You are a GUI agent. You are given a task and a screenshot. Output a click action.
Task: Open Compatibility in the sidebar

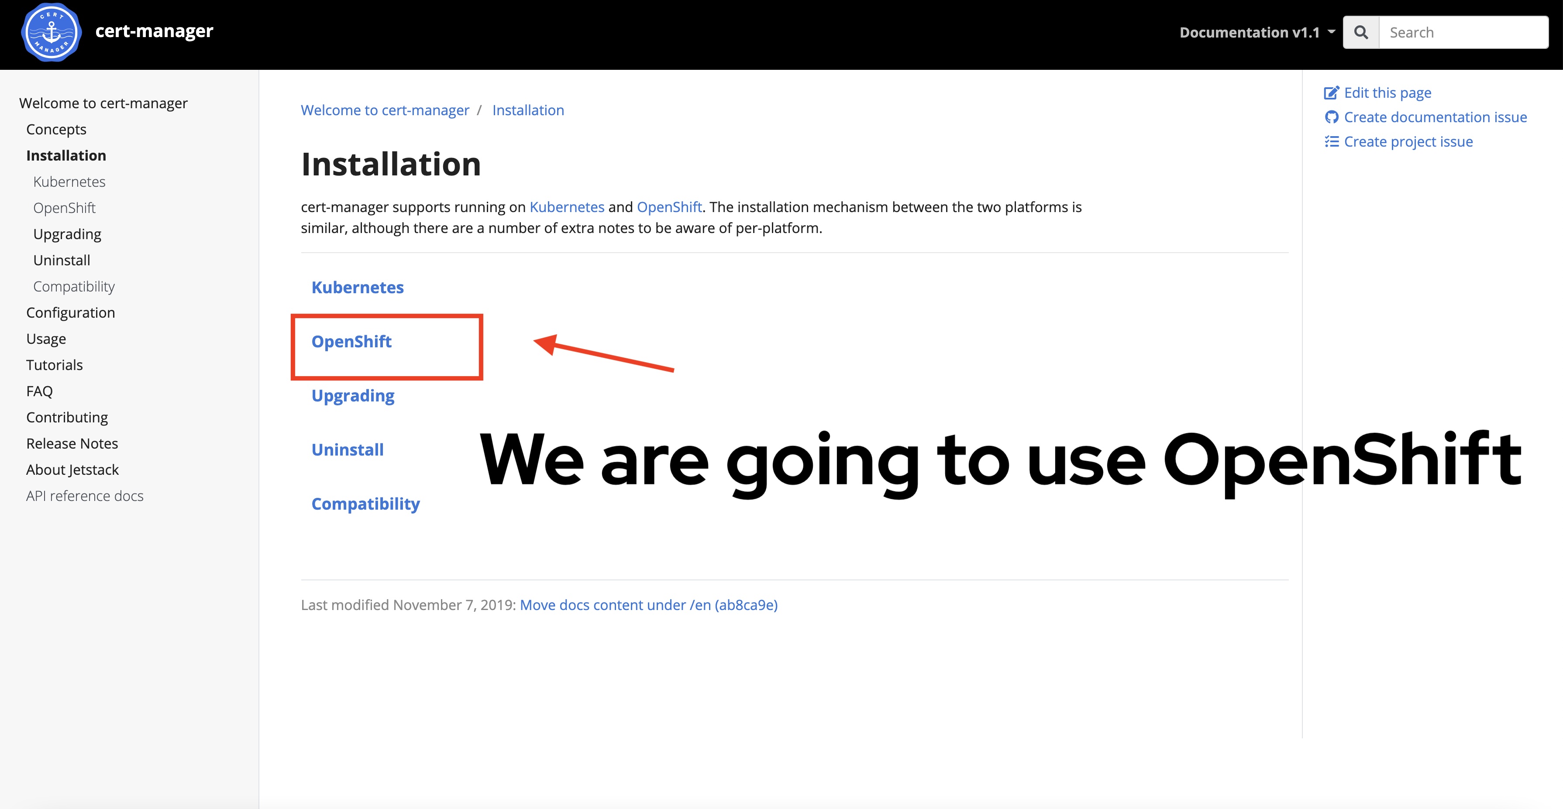[x=74, y=286]
